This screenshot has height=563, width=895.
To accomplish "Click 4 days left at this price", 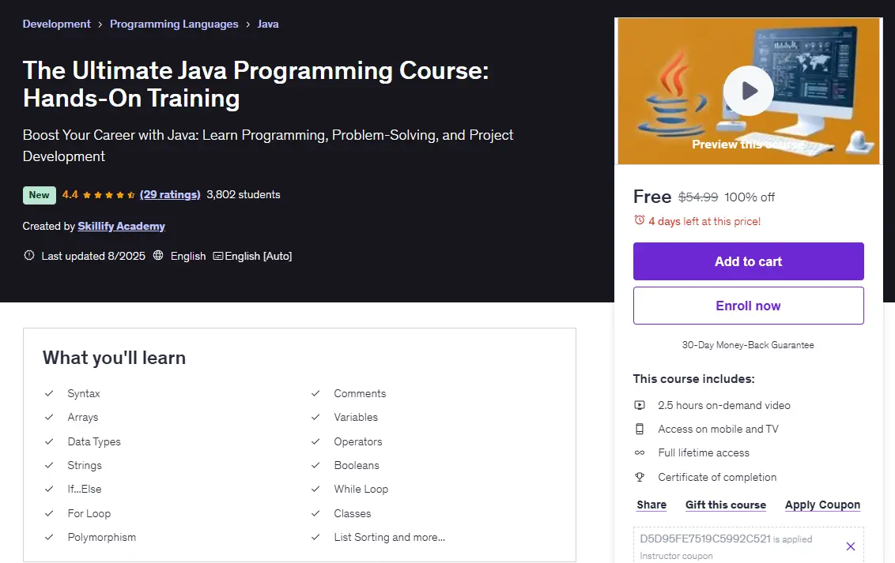I will 704,221.
